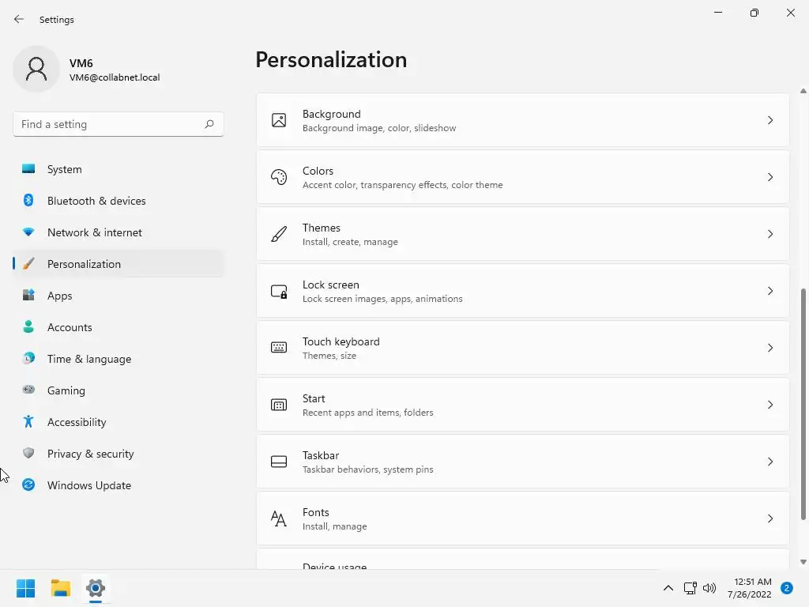Open the Windows Start menu

[25, 588]
